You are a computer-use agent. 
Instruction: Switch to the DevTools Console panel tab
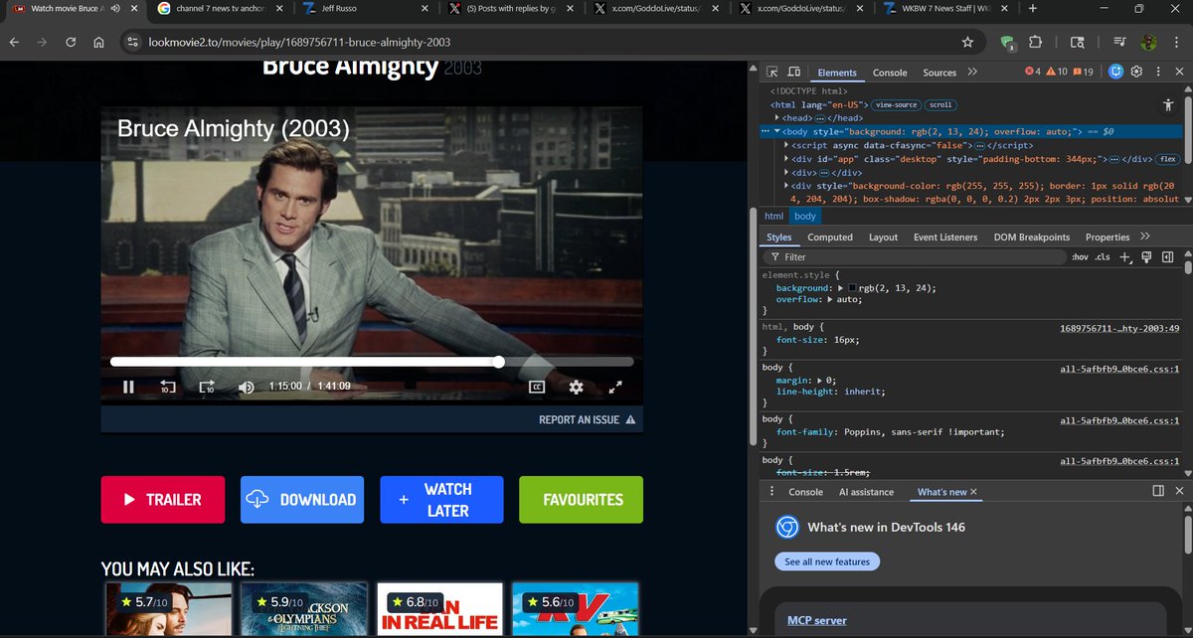click(x=890, y=73)
